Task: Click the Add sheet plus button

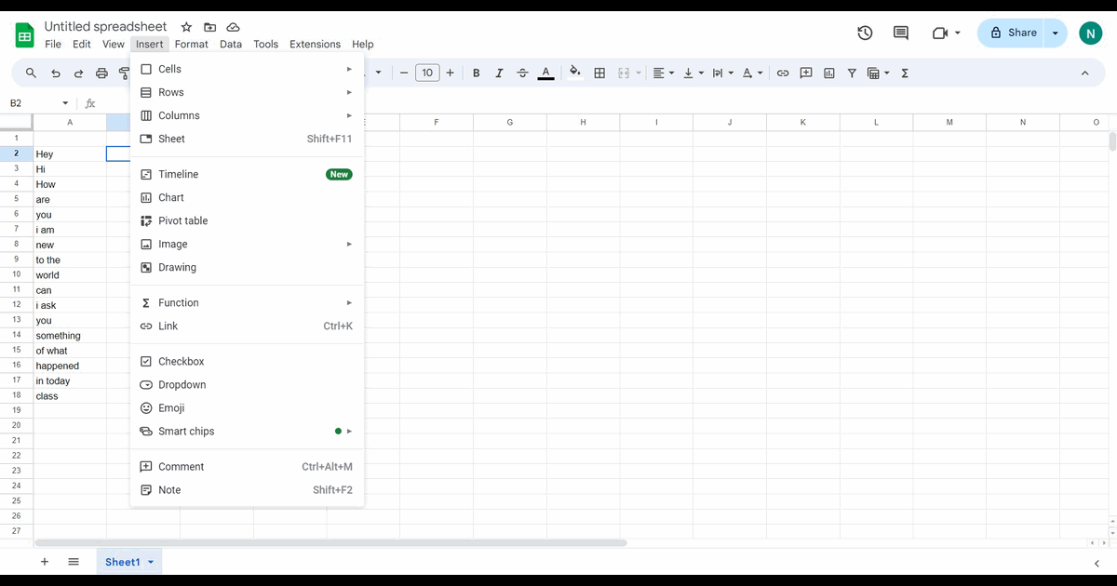Action: tap(44, 562)
